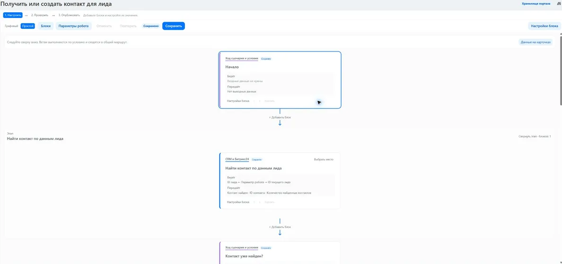Image resolution: width=562 pixels, height=264 pixels.
Task: Click the Сохранено status badge
Action: click(x=151, y=26)
